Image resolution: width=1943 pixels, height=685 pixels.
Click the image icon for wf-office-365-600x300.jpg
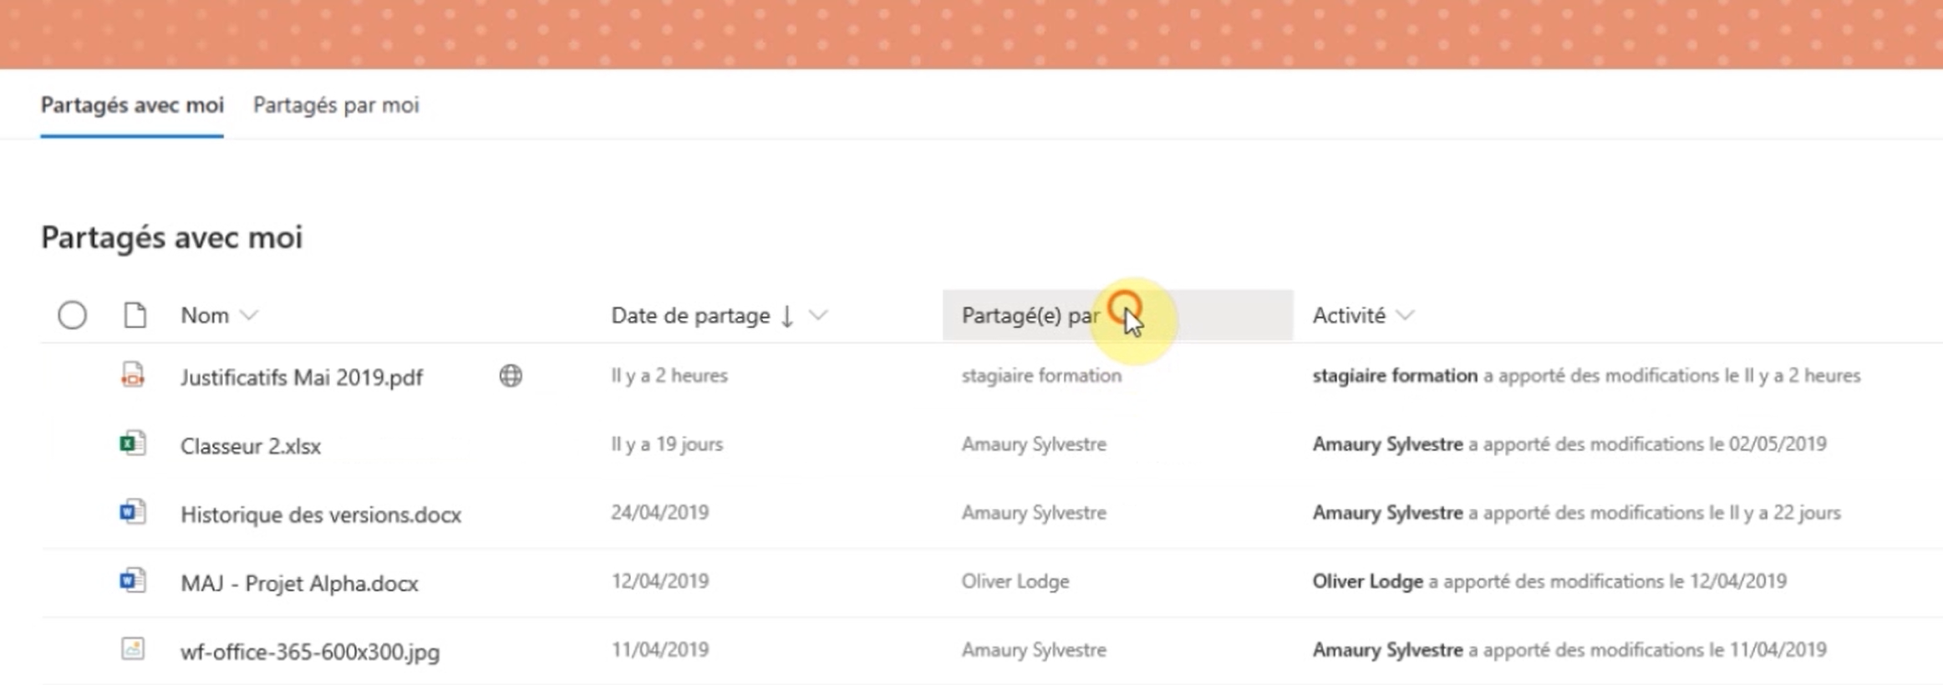[x=133, y=649]
